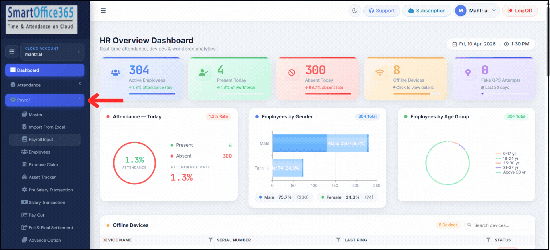Click the Absent Today prohibited icon

(291, 73)
